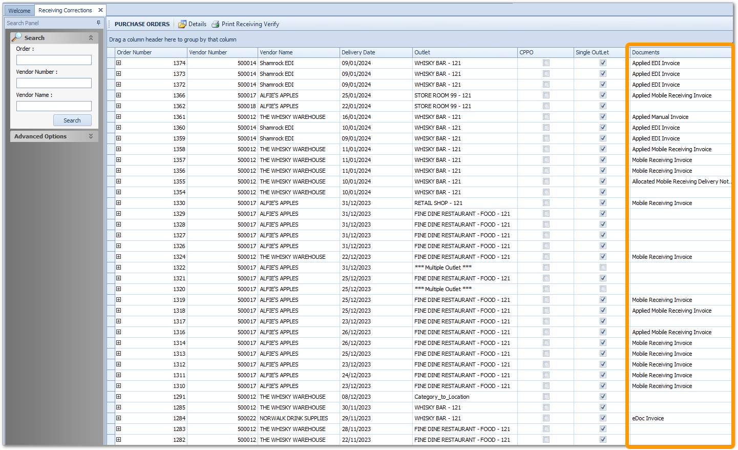Expand the row for order 1322 Multiple Outlet
The height and width of the screenshot is (450, 738).
coord(118,267)
